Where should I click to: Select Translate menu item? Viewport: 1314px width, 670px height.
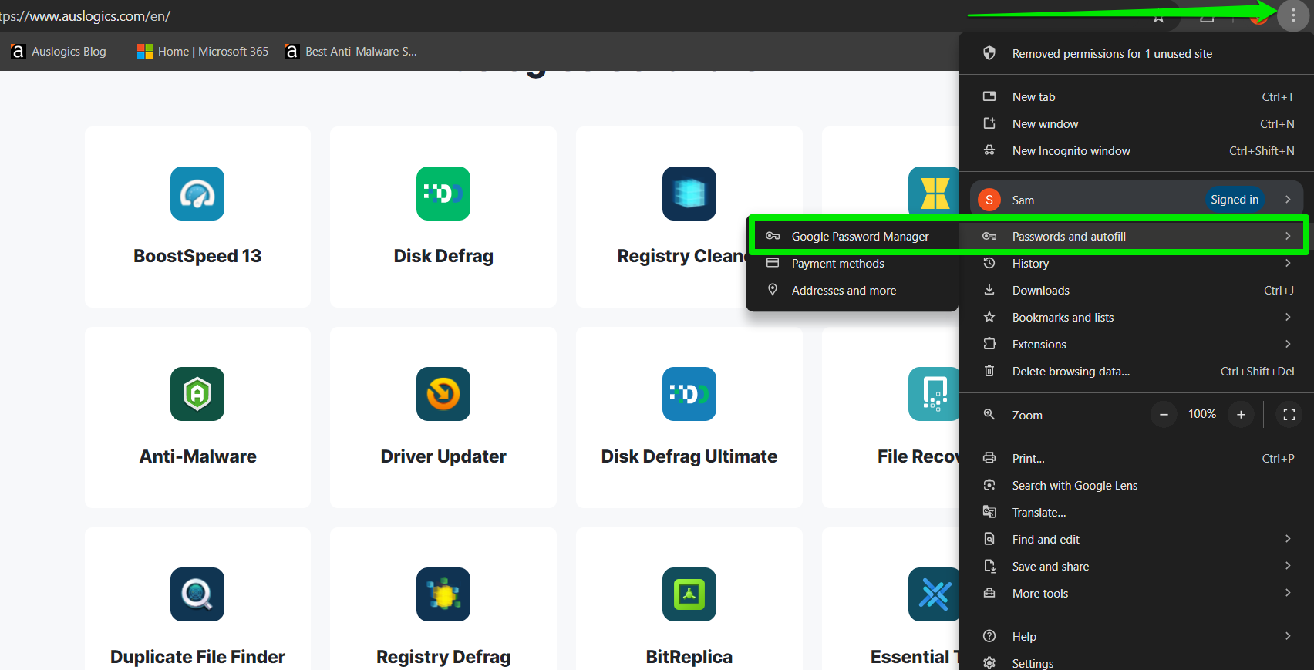(x=1137, y=512)
